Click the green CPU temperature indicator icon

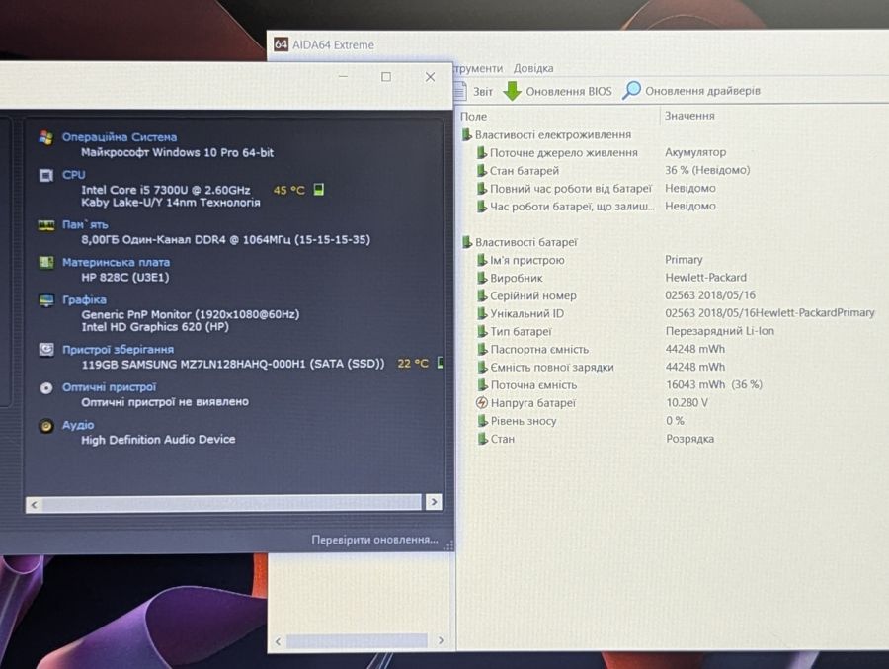click(x=319, y=189)
